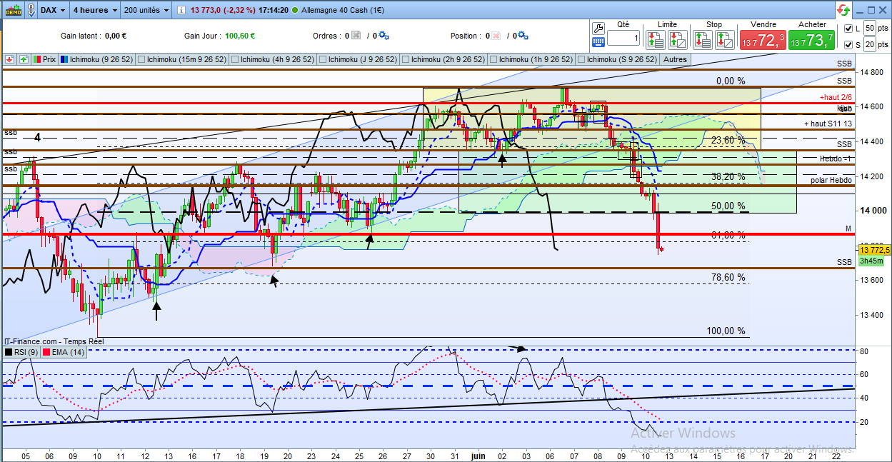Click the red-green refresh arrows icon
The width and height of the screenshot is (892, 462).
tap(843, 9)
